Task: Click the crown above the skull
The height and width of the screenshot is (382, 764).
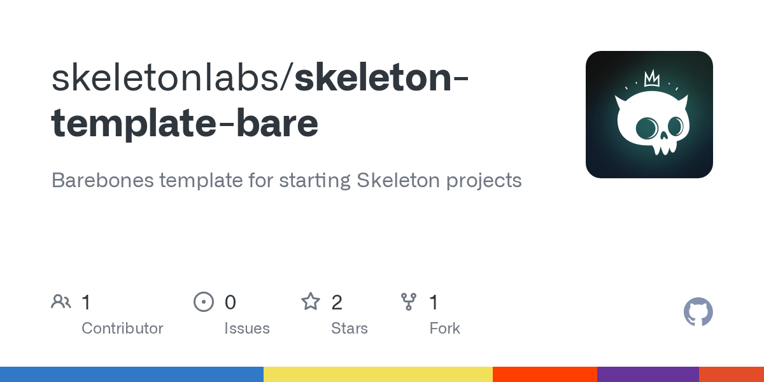Action: [x=651, y=79]
